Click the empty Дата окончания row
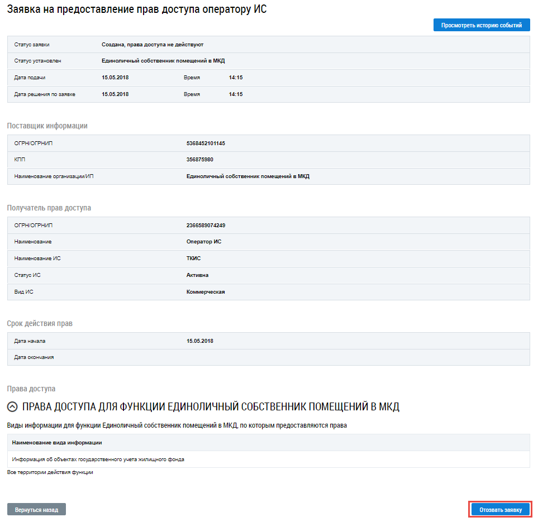The height and width of the screenshot is (522, 538). point(268,357)
